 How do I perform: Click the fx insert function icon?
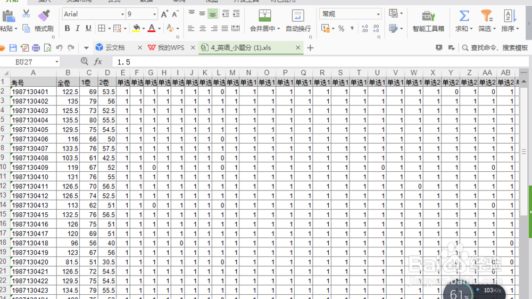point(98,62)
